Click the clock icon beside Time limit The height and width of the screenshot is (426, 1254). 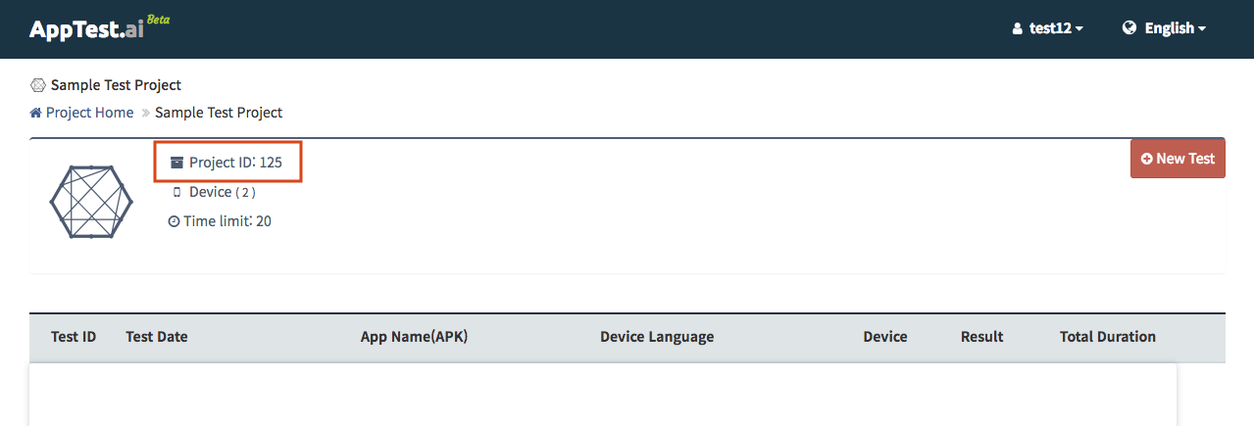175,221
